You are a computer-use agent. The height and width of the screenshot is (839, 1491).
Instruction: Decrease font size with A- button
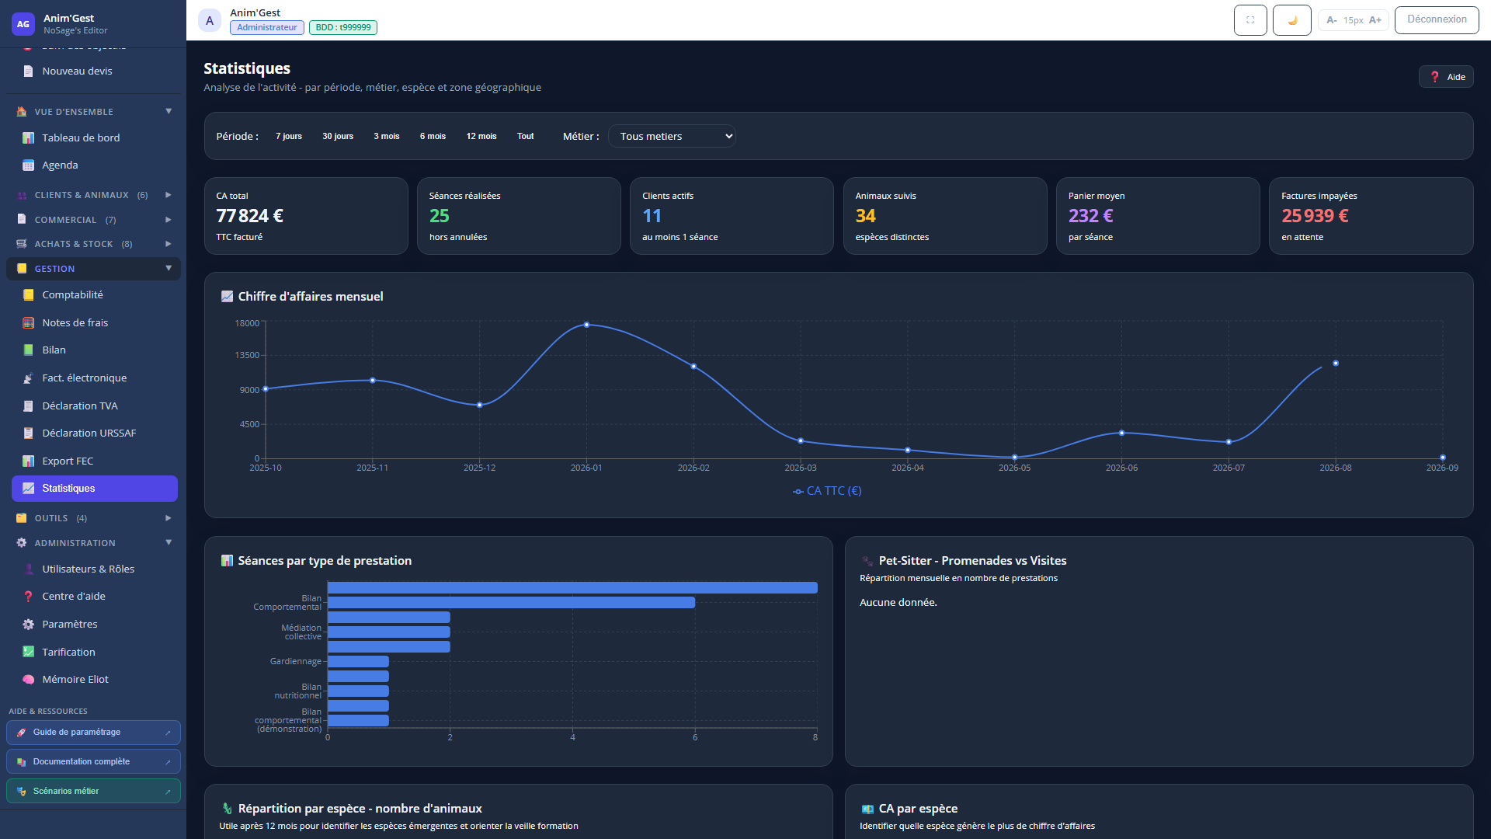coord(1331,20)
